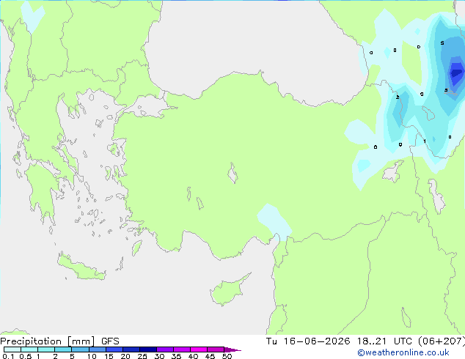Screen dimensions: 465x359
Task: Select the 30–35 mm purple legend swatch
Action: pos(164,349)
